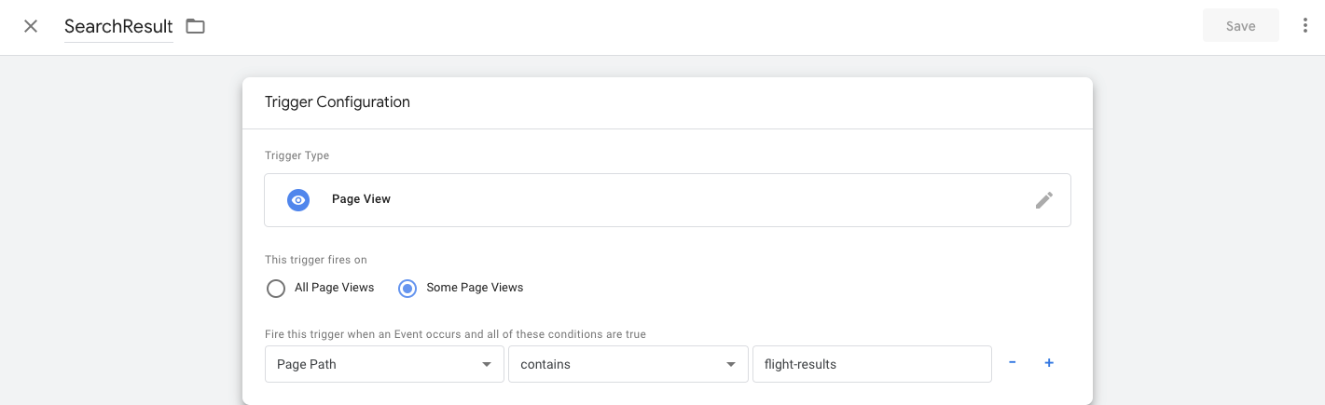Open the three-dot more options menu
Viewport: 1325px width, 405px height.
pyautogui.click(x=1304, y=26)
